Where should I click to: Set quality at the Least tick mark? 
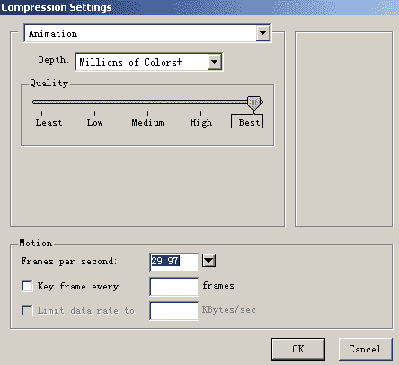click(x=41, y=113)
